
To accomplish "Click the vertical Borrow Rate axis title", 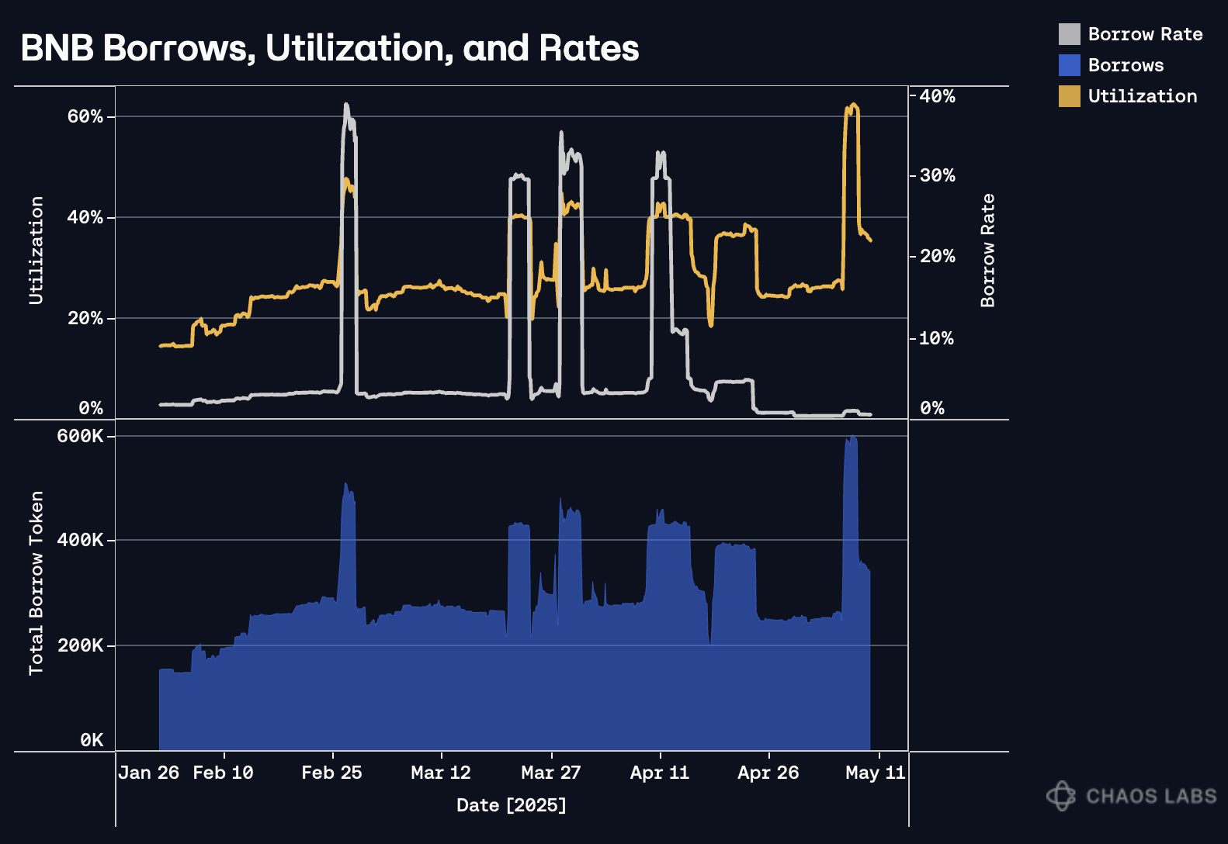I will (x=987, y=251).
